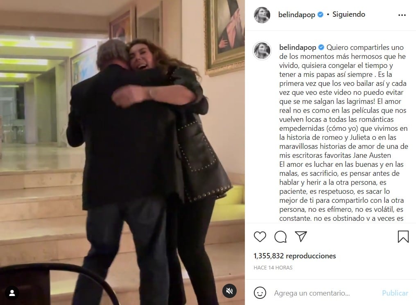View the 1,355,832 reproducciones count details
416x305 pixels.
294,256
